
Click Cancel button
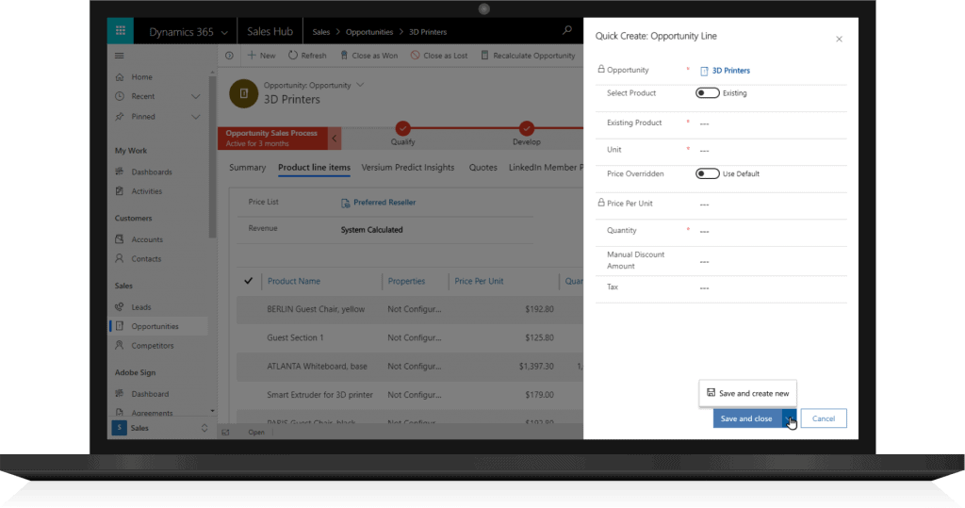pyautogui.click(x=824, y=418)
